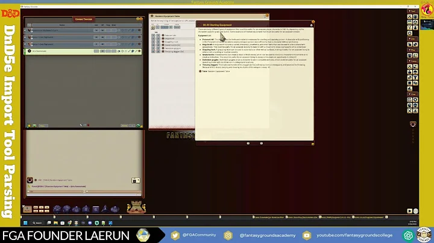Viewport: 434px width, 243px height.
Task: Click second icon under the Library section
Action: (415, 44)
